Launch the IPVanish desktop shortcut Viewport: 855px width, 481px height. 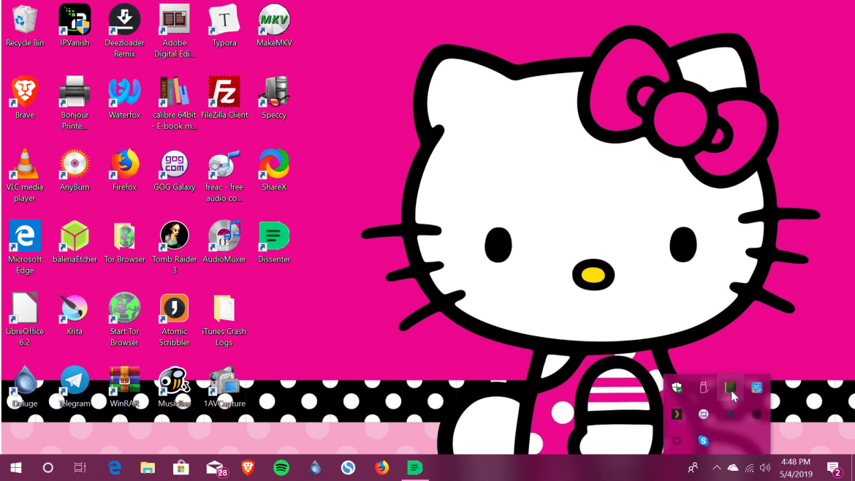(x=75, y=26)
